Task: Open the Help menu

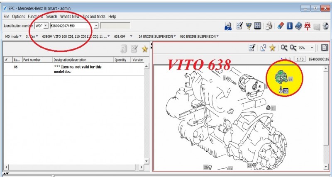Action: [112, 17]
